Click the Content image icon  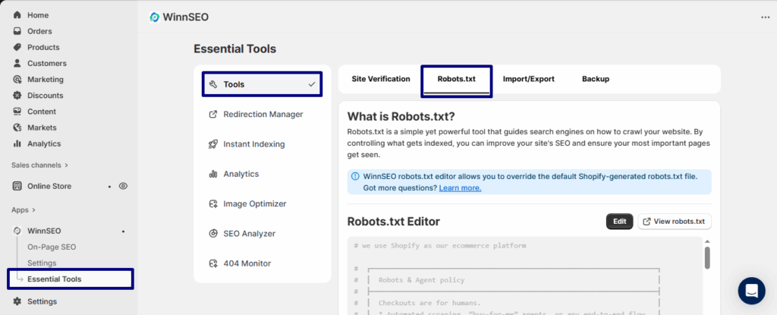pos(17,112)
